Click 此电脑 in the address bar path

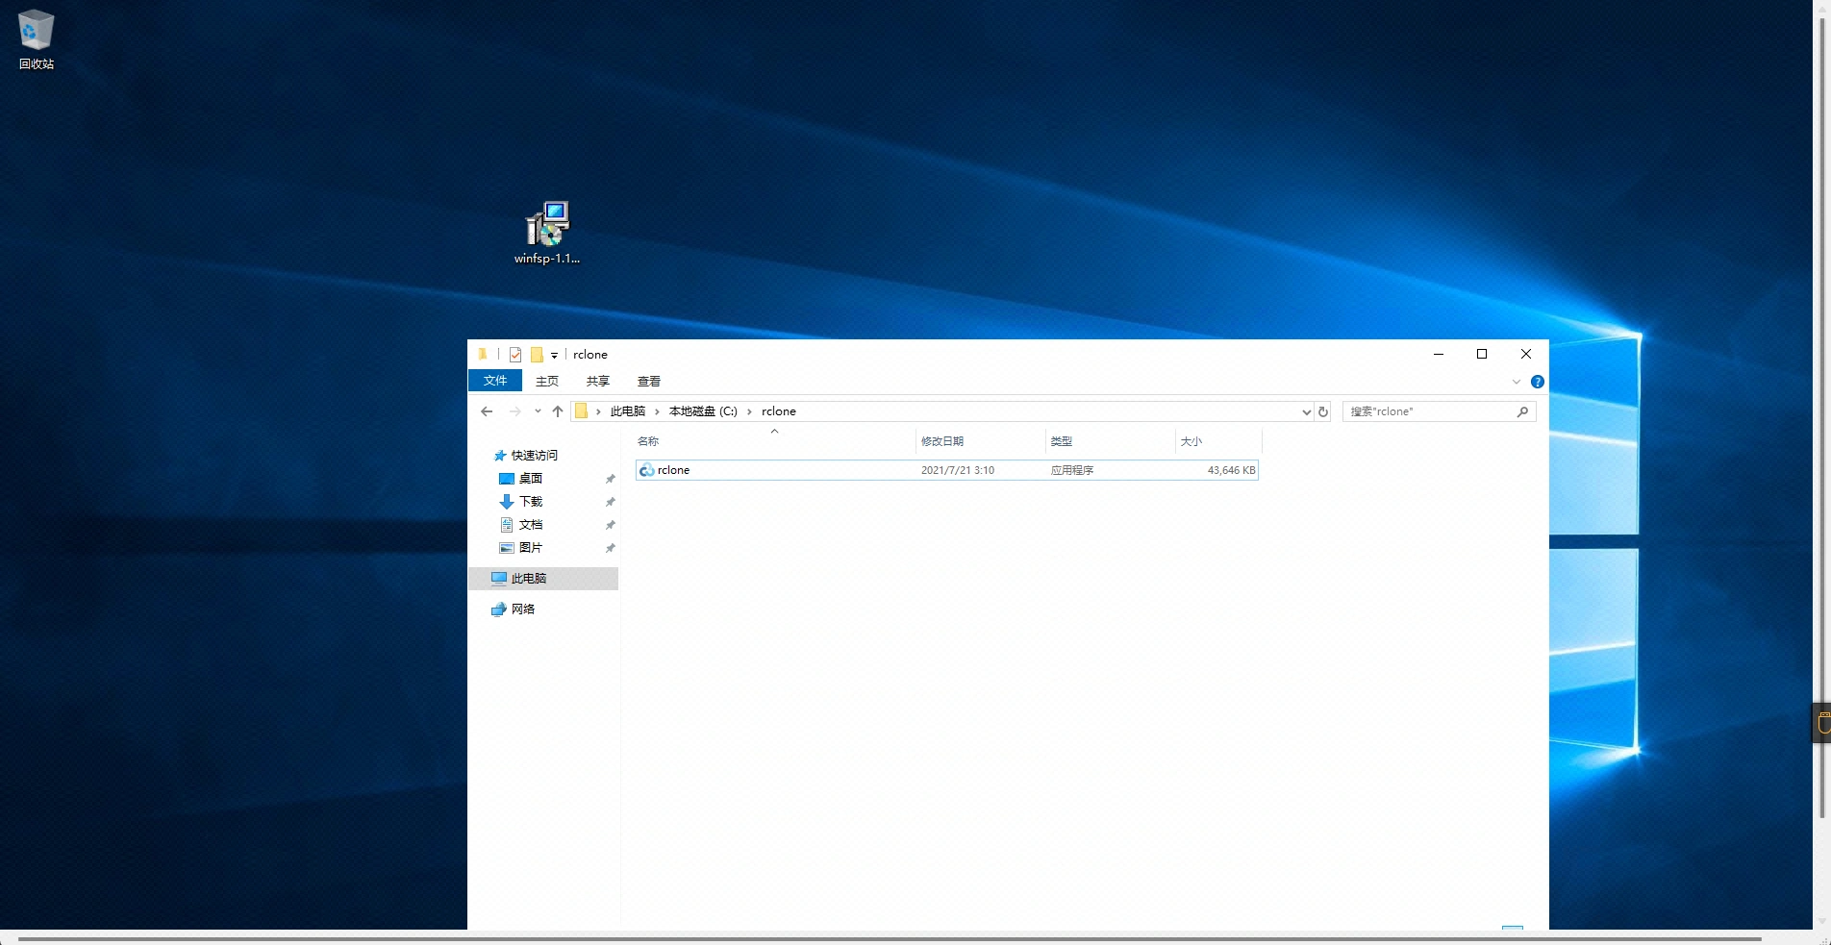pos(628,411)
